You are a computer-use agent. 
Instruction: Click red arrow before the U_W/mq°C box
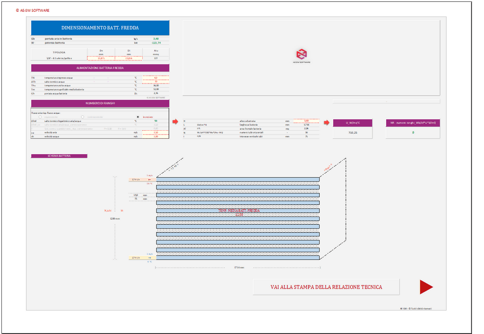pos(326,123)
